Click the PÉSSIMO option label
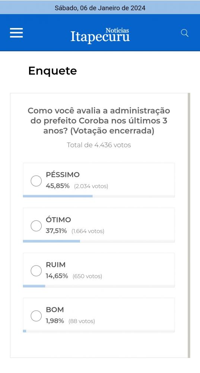Screen dimensions: 200x373 pos(63,174)
